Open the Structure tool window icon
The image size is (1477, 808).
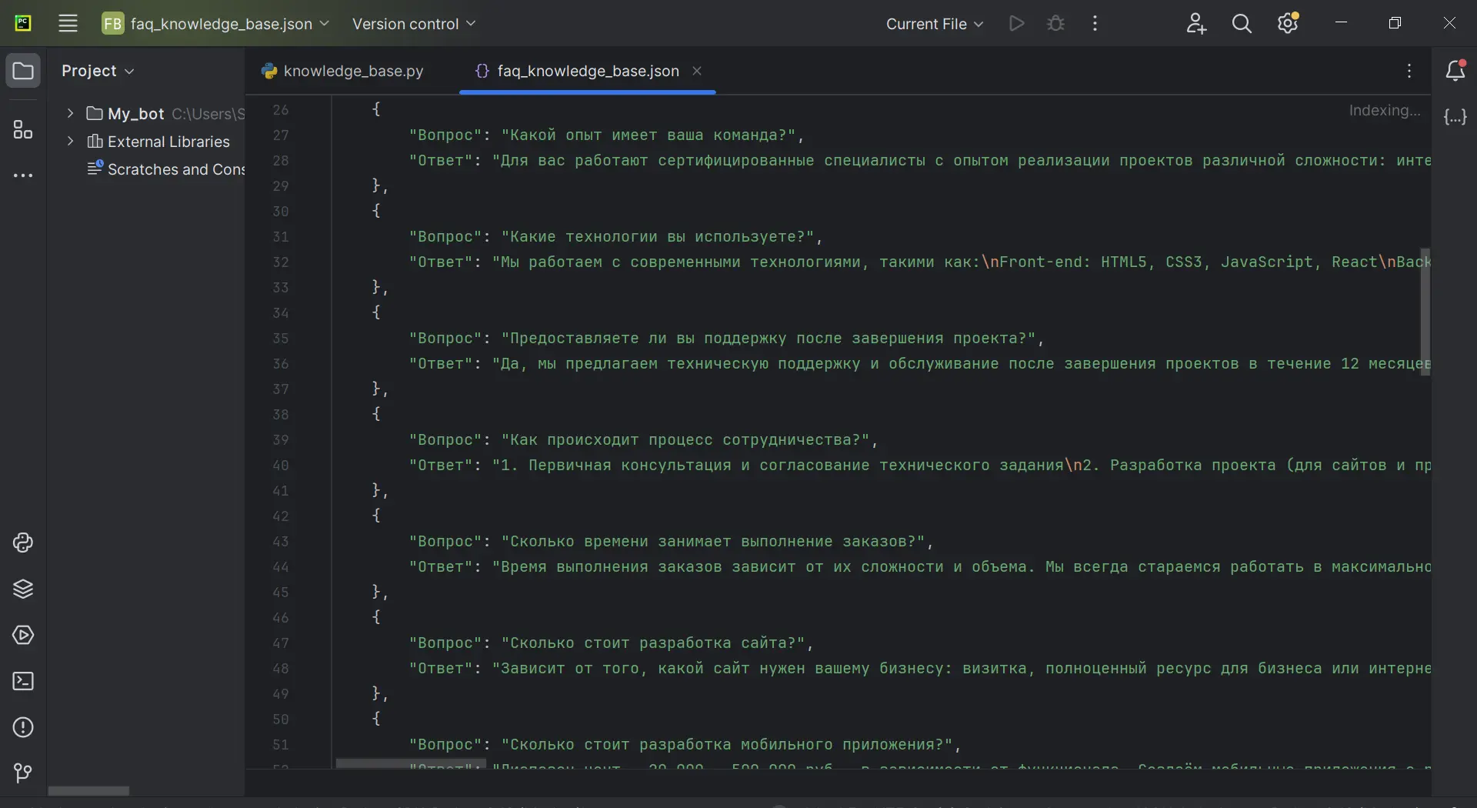pos(23,129)
